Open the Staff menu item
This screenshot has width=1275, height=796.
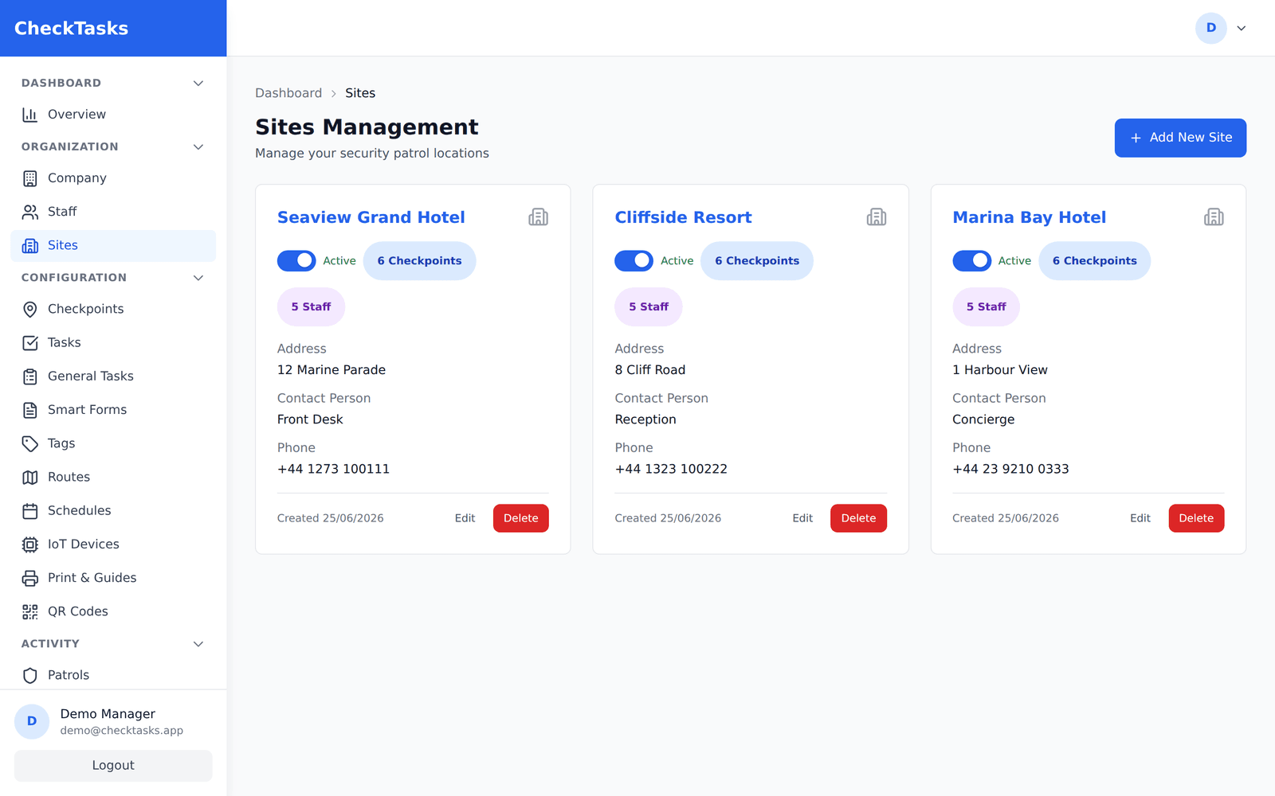[x=113, y=212]
